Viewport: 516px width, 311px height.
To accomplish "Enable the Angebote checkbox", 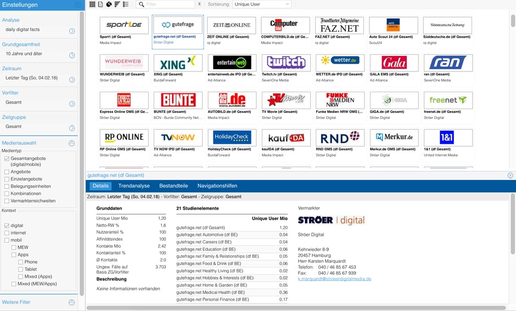I will (7, 172).
